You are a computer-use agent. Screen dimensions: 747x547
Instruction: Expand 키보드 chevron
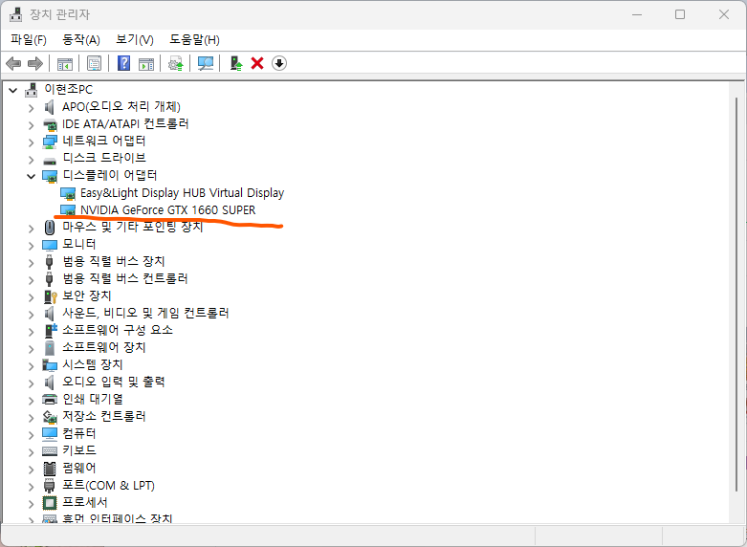31,452
